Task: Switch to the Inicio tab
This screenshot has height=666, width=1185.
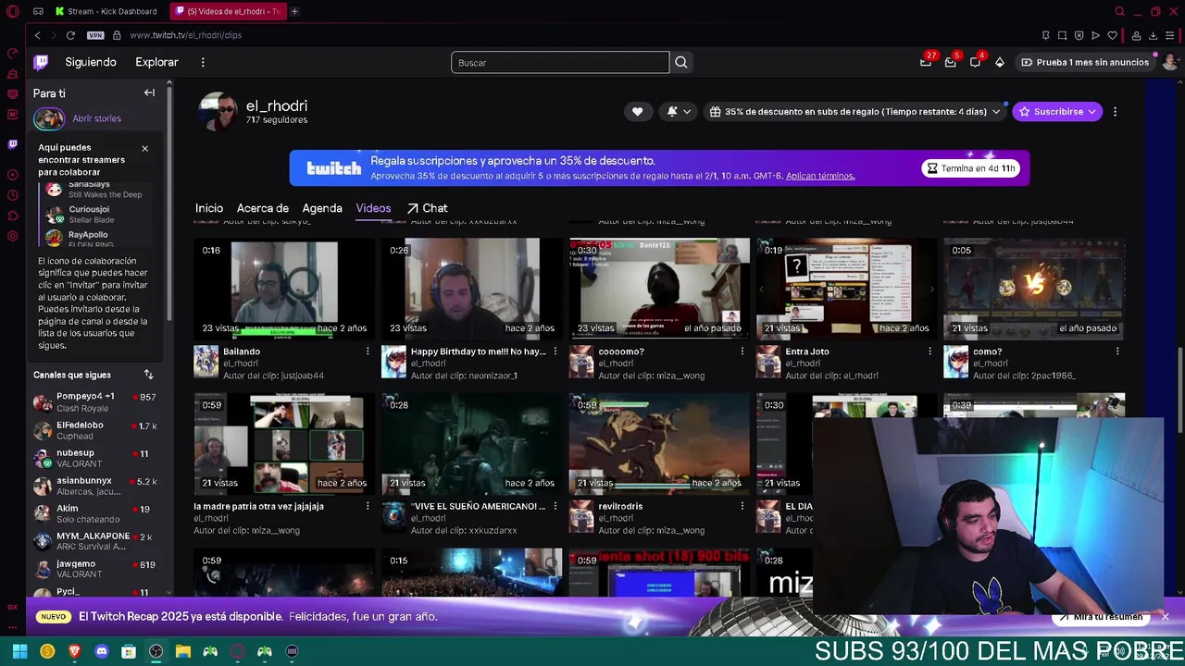Action: tap(209, 208)
